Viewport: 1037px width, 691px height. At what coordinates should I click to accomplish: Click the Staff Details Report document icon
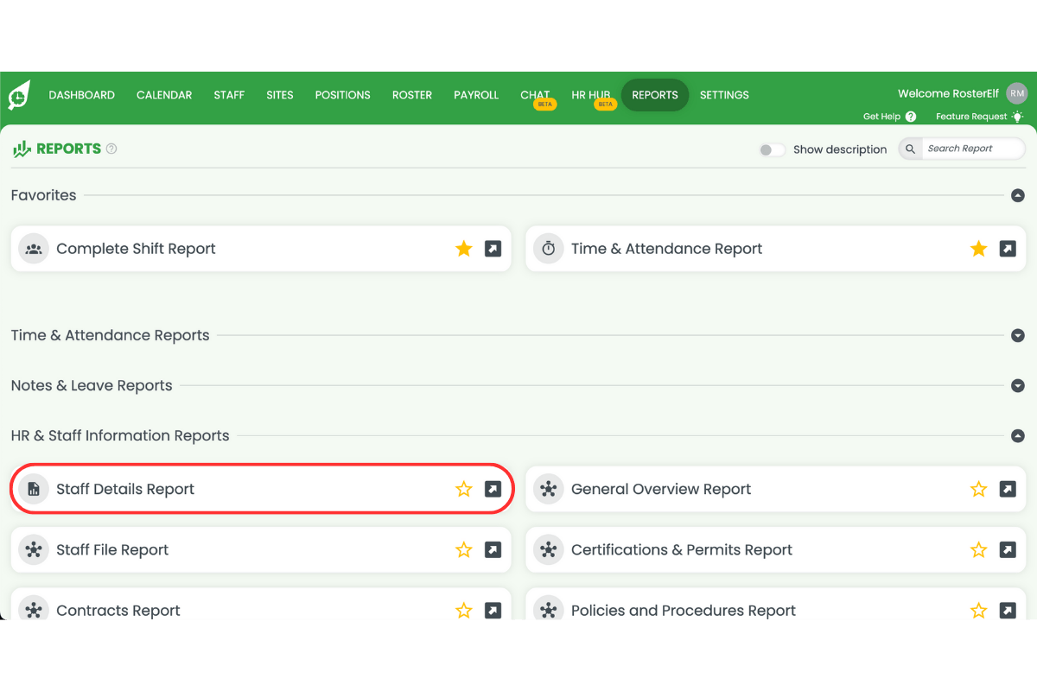[x=33, y=489]
